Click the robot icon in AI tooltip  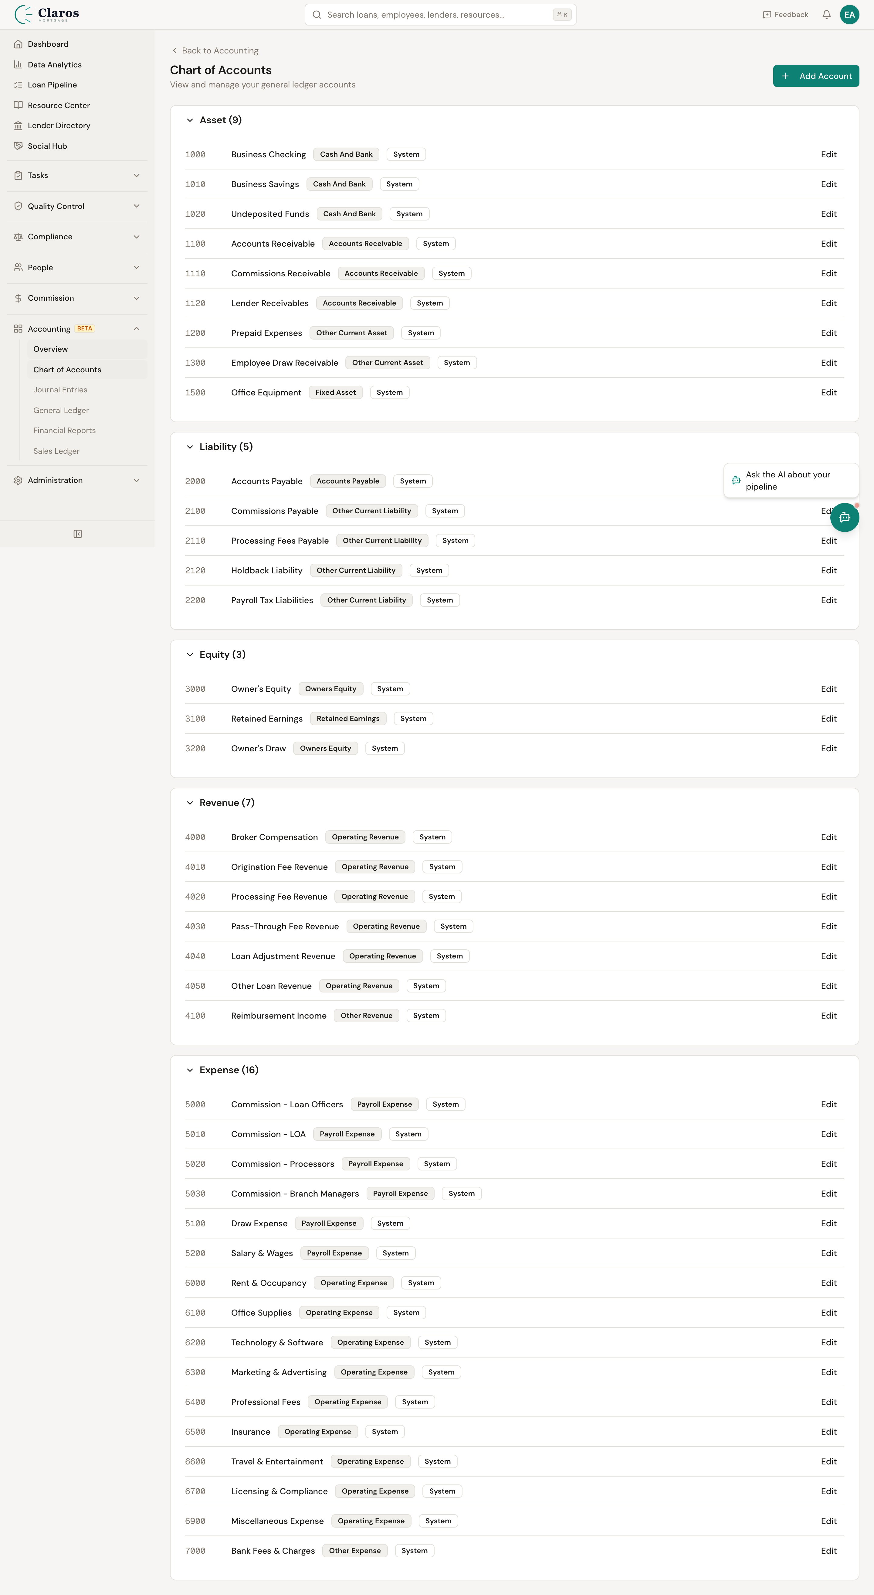pos(736,480)
